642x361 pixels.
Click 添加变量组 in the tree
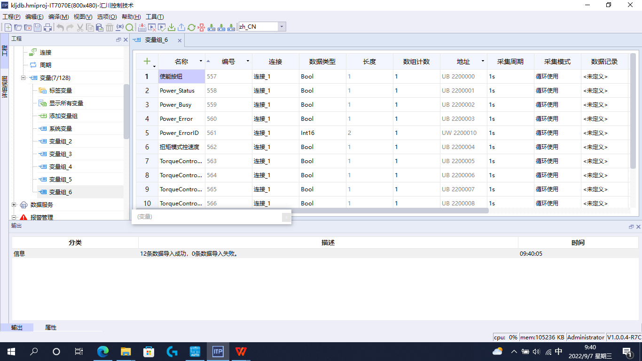(63, 116)
